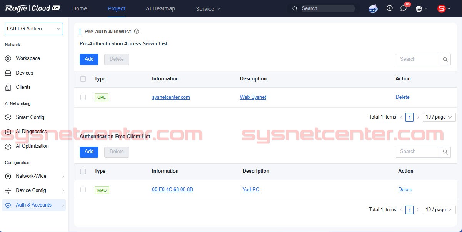
Task: Open Smart Config in the sidebar
Action: pos(30,117)
